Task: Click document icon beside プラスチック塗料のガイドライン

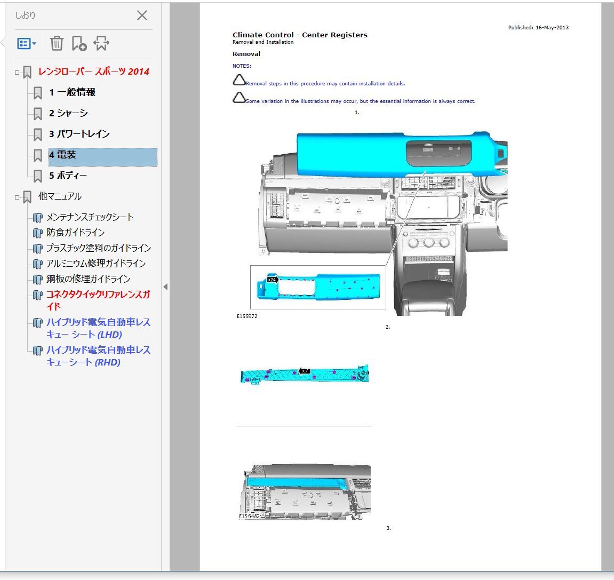Action: point(37,249)
